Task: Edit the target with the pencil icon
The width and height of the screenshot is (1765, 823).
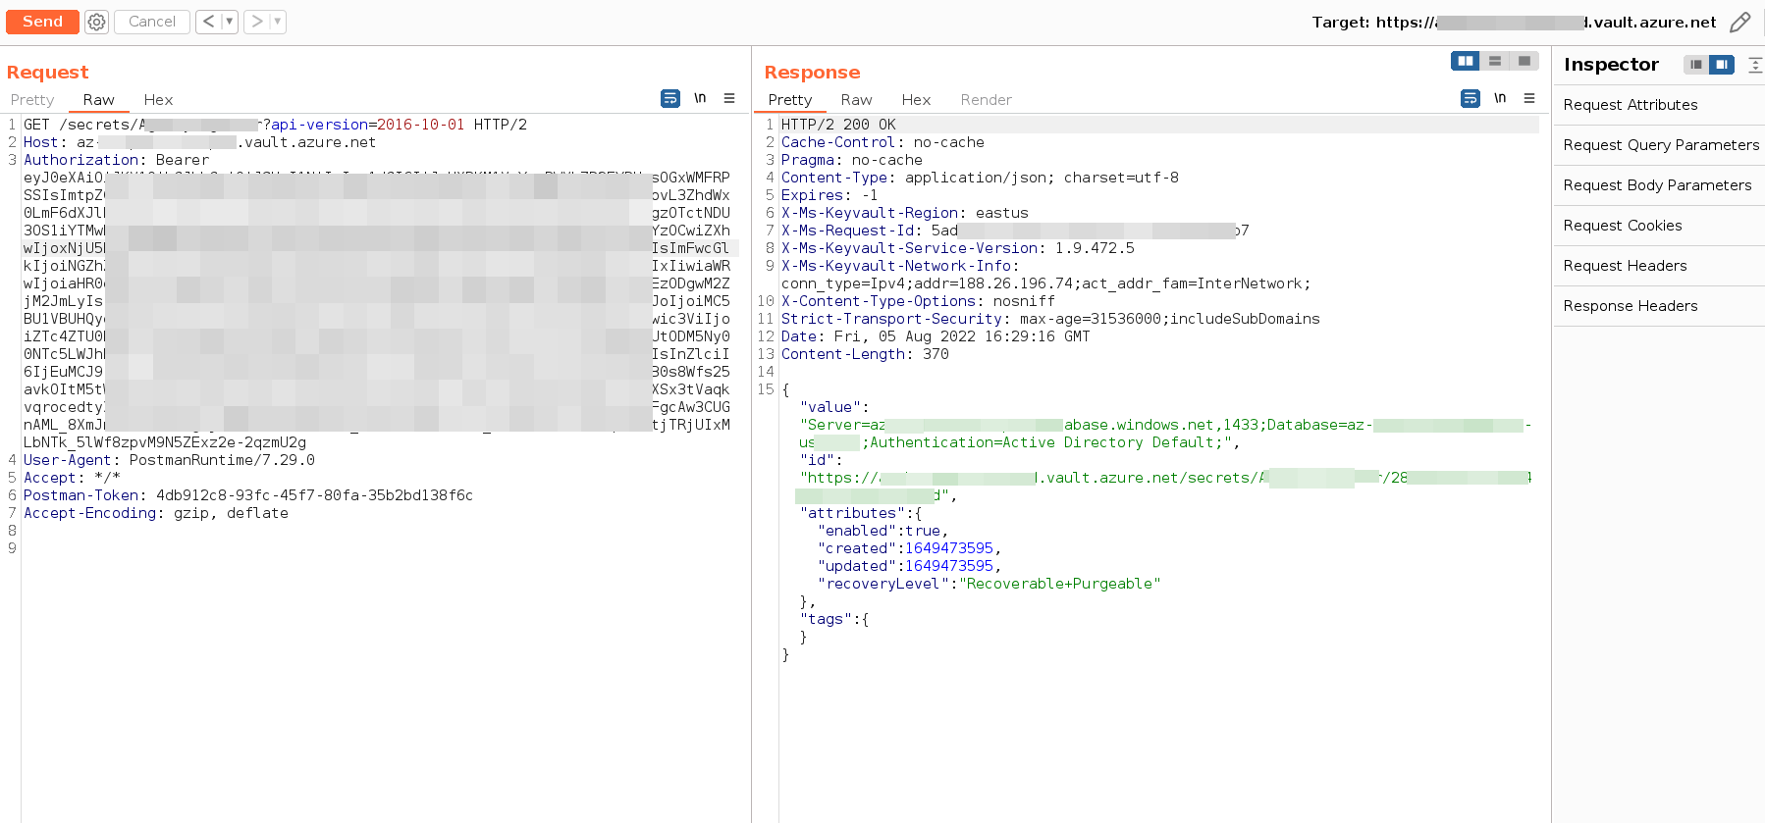Action: pos(1740,22)
